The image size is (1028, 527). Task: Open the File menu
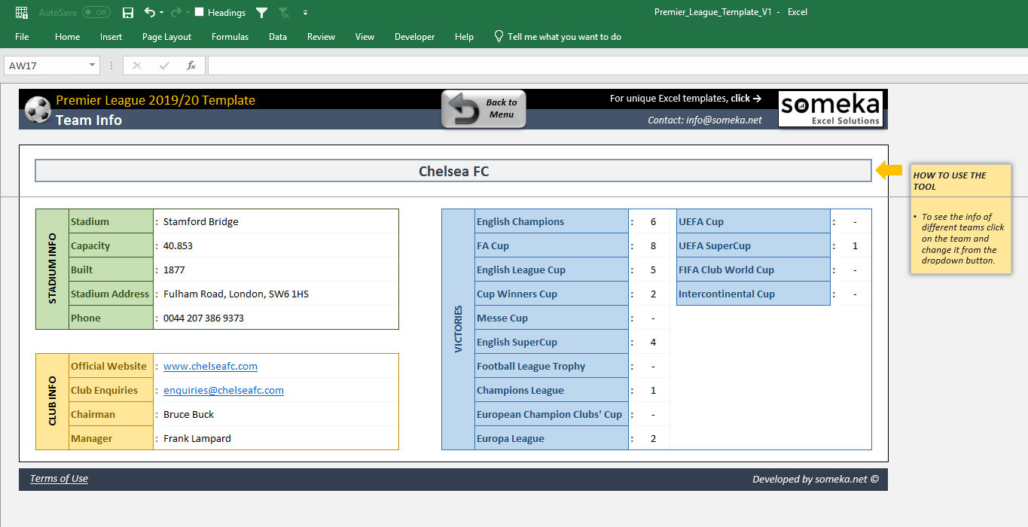[x=22, y=36]
